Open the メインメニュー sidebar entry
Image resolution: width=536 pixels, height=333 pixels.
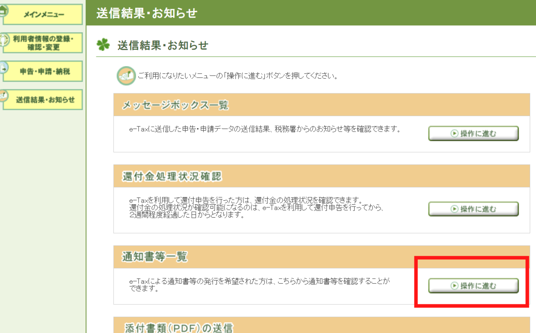pyautogui.click(x=43, y=15)
